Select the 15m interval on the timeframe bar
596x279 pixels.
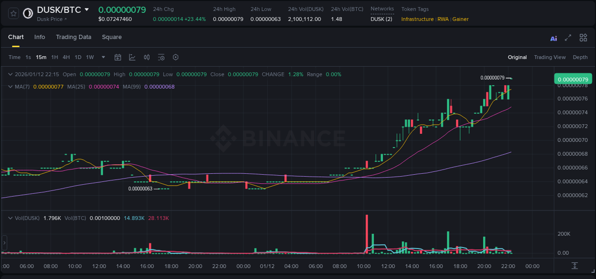coord(41,57)
